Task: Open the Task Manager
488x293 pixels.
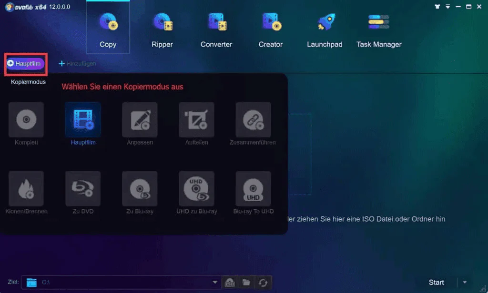Action: (x=379, y=29)
